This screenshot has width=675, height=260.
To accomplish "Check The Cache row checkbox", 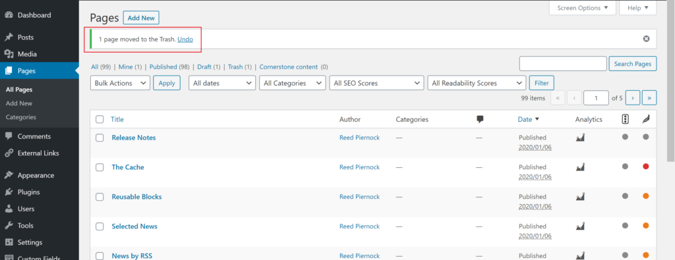I will (x=100, y=168).
